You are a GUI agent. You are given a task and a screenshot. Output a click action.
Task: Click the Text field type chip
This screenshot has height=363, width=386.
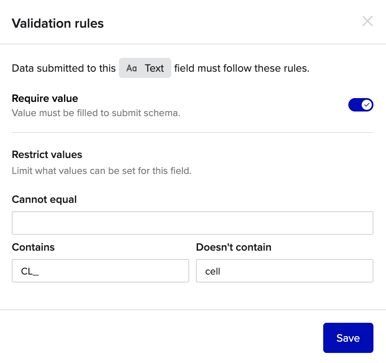[145, 68]
